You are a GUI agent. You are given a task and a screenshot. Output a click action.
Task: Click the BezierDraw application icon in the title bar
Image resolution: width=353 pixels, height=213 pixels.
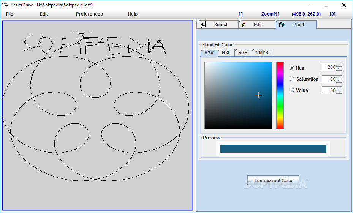(x=5, y=5)
